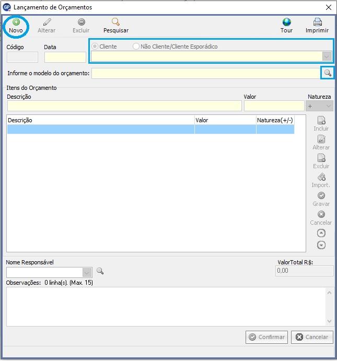This screenshot has width=337, height=361.
Task: Select the Cliente radio button
Action: click(95, 46)
